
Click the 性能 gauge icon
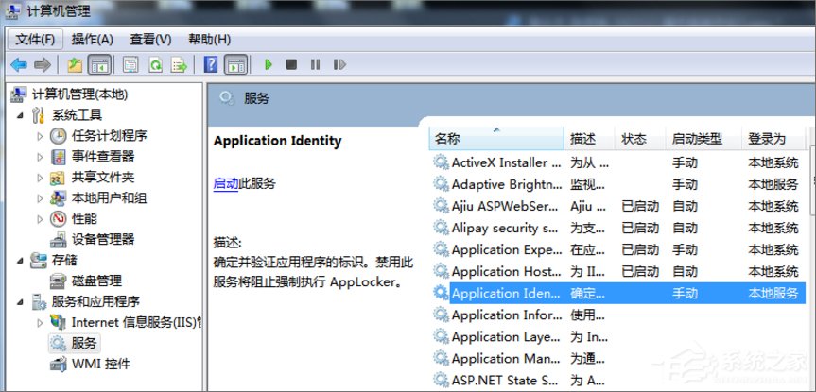[59, 219]
